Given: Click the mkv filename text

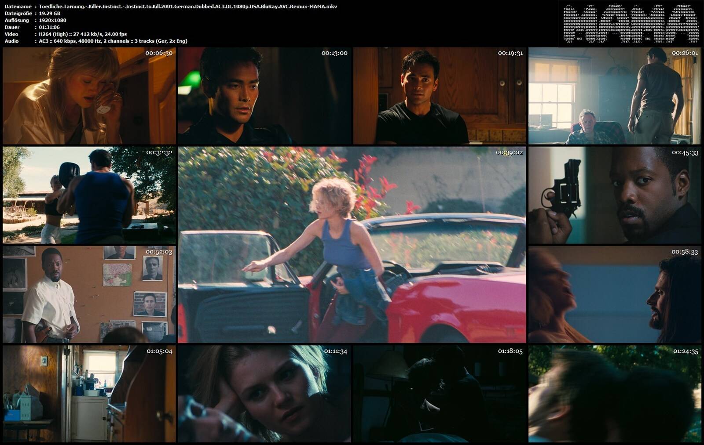Looking at the screenshot, I should [188, 7].
